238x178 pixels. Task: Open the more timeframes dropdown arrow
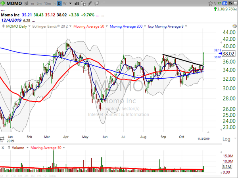click(x=70, y=3)
